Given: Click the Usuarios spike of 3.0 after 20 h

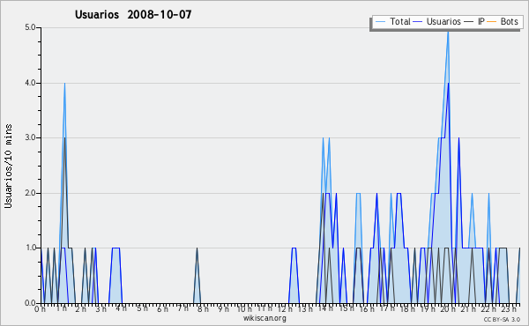Looking at the screenshot, I should pyautogui.click(x=458, y=139).
